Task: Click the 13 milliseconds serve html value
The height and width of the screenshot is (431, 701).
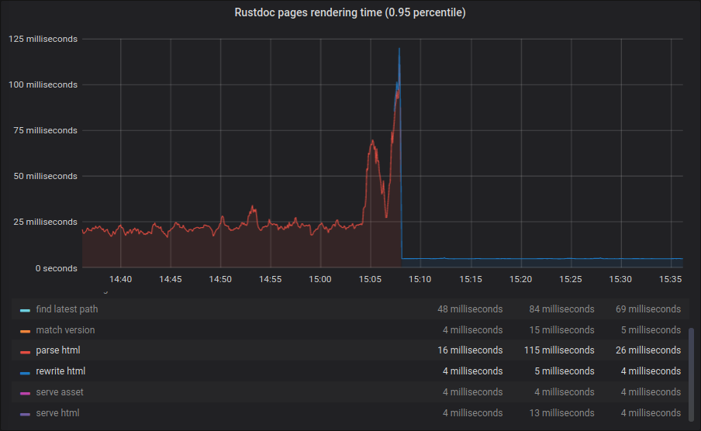Action: [x=561, y=413]
